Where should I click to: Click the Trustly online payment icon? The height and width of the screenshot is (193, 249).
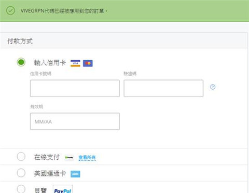(69, 157)
